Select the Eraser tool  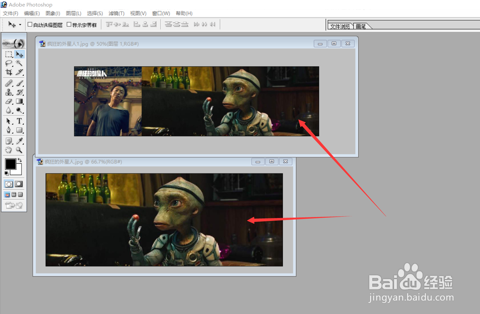point(9,101)
